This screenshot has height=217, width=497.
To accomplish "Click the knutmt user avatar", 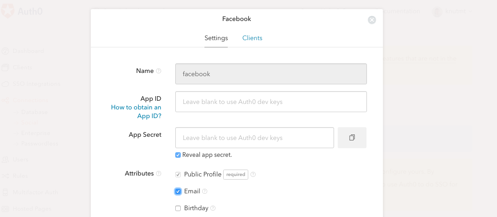I will (x=437, y=12).
